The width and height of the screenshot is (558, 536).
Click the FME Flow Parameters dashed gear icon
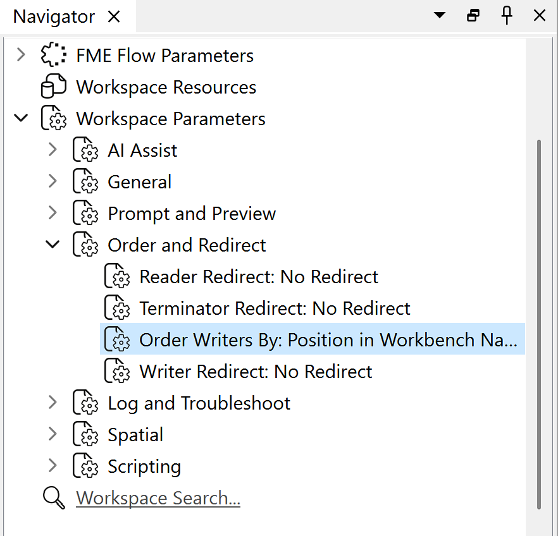coord(53,55)
